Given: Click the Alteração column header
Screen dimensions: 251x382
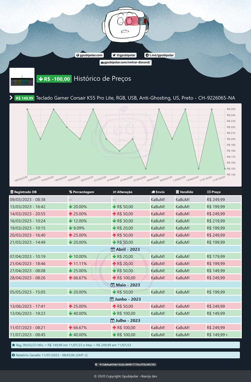Looking at the screenshot, I should [x=130, y=192].
